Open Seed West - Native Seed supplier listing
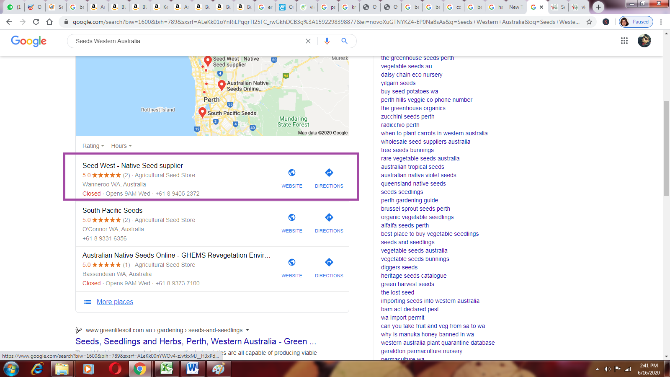 pyautogui.click(x=133, y=166)
